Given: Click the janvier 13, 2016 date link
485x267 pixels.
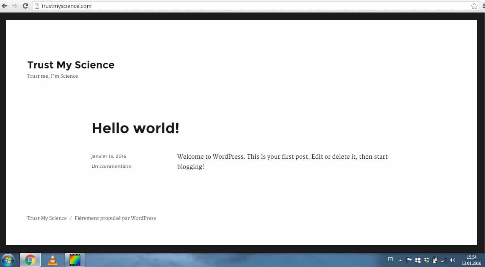Looking at the screenshot, I should coord(109,156).
